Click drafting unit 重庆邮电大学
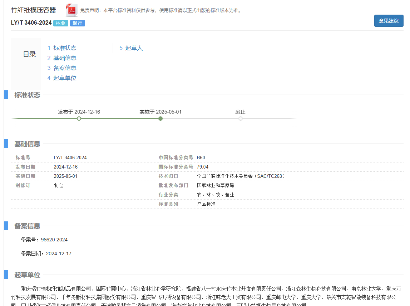This screenshot has width=410, height=306. (x=281, y=297)
